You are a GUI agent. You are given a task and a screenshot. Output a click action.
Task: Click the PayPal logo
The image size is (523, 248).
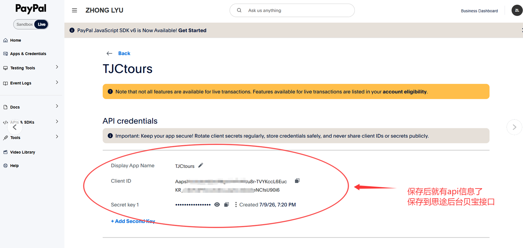coord(31,9)
